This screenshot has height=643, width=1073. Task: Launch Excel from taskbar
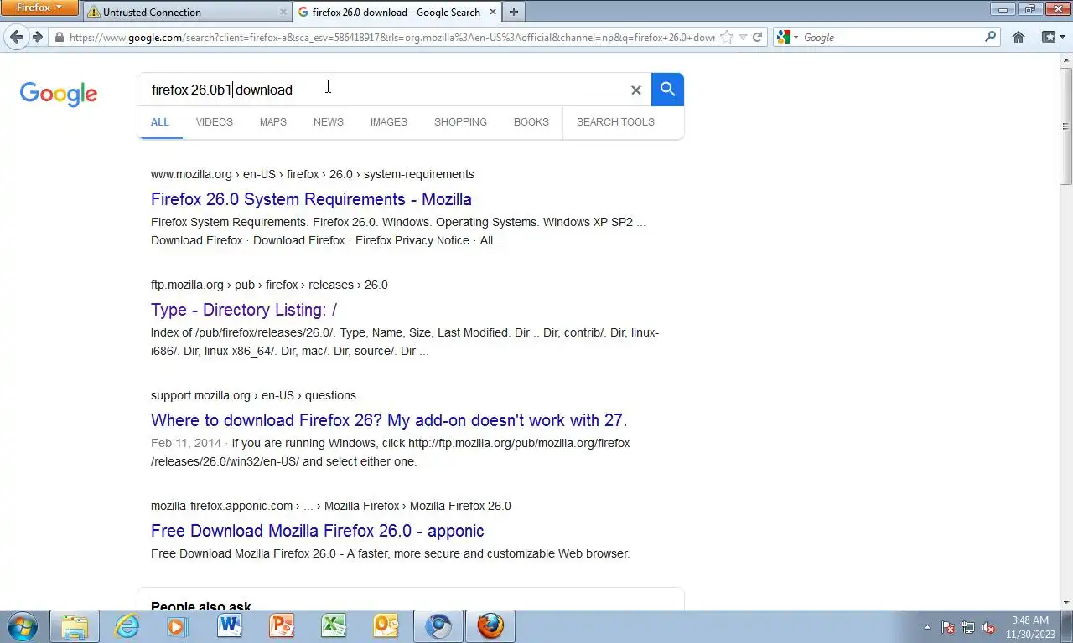(334, 626)
